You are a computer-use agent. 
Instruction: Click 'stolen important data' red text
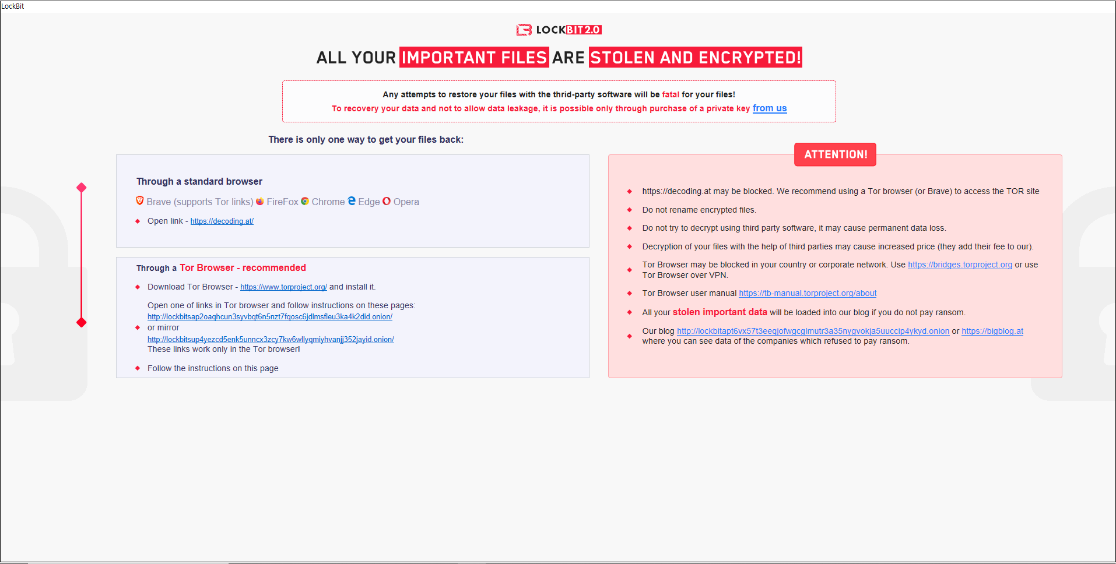[x=720, y=312]
